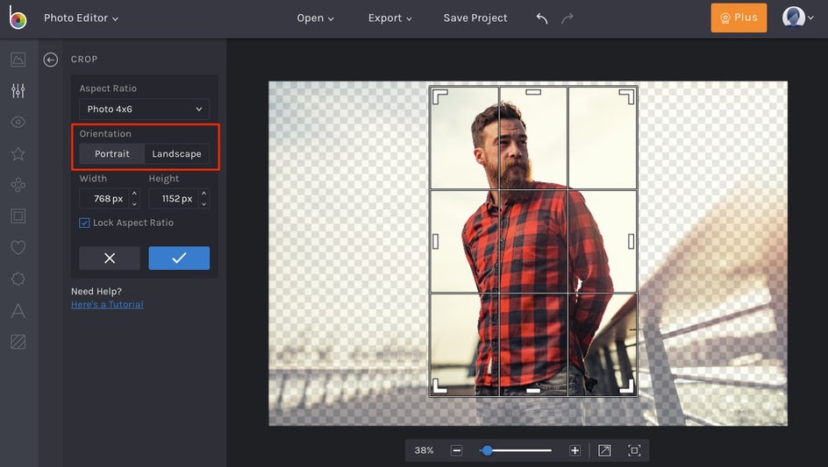Click the undo arrow in top bar
828x467 pixels.
(x=542, y=18)
